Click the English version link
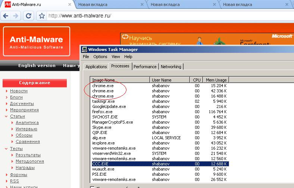 [37, 66]
